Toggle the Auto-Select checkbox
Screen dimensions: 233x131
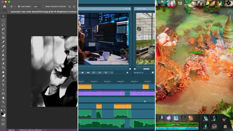(x=19, y=6)
